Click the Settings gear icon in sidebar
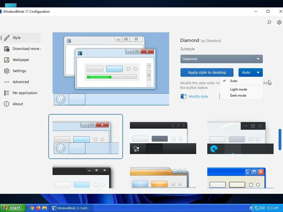Image resolution: width=283 pixels, height=212 pixels. 7,71
